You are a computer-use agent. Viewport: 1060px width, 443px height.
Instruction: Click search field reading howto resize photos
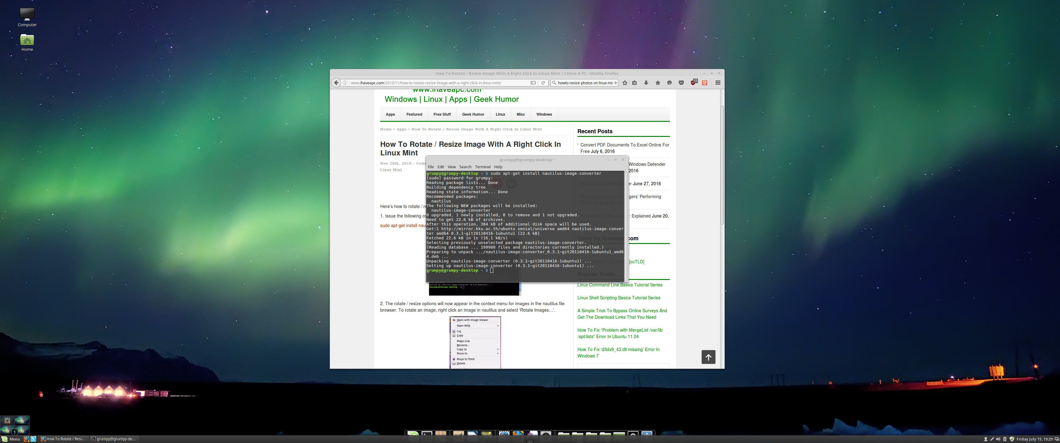coord(585,82)
